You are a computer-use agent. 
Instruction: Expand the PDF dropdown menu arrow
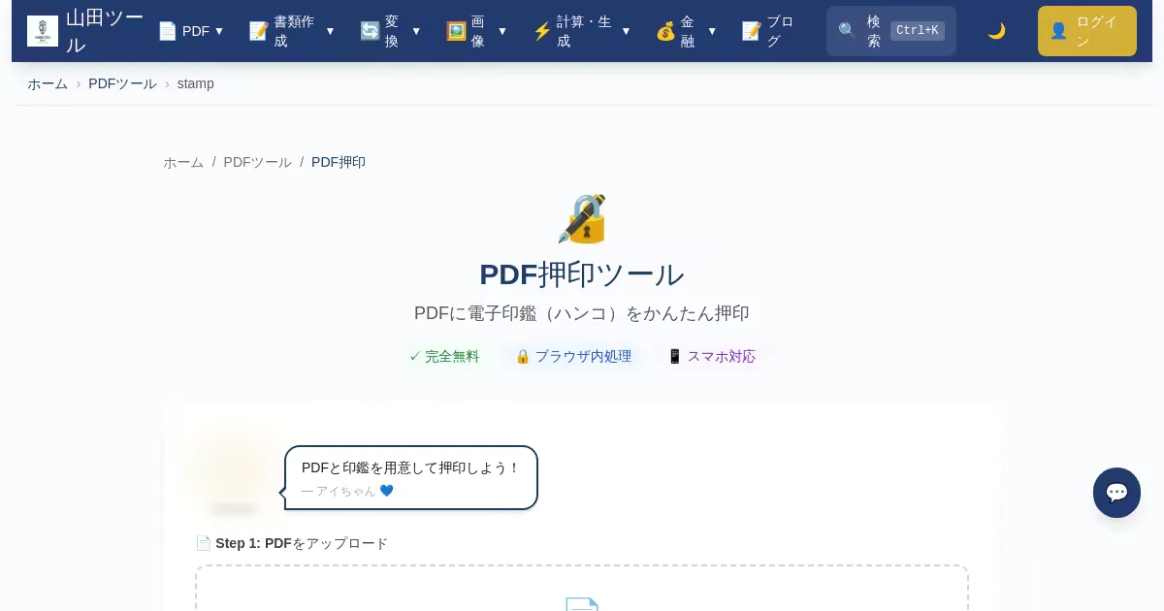(219, 31)
